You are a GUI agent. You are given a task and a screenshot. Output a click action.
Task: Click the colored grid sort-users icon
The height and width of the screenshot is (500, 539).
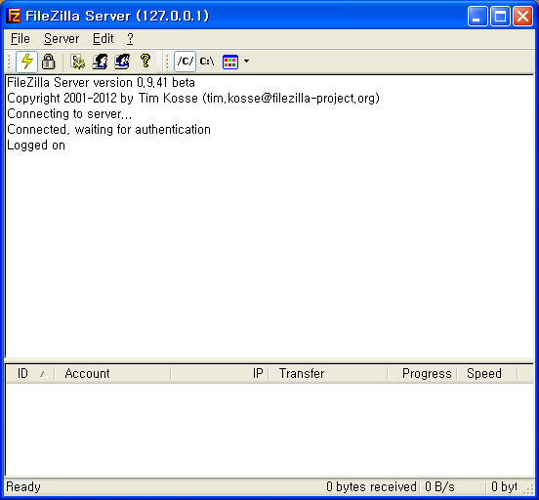pos(230,62)
